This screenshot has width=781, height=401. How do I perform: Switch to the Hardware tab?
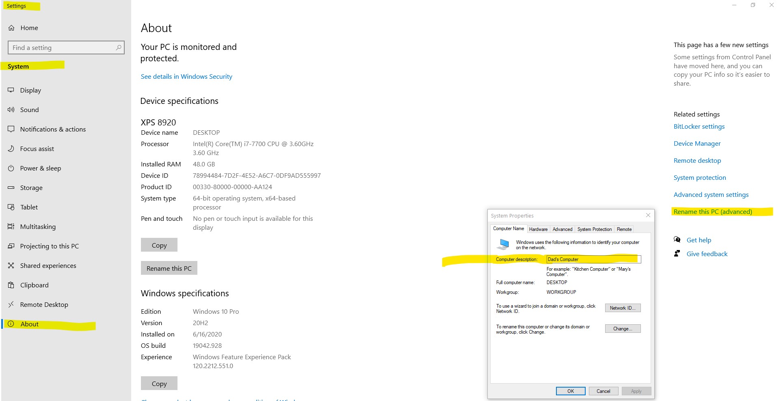[x=539, y=229]
